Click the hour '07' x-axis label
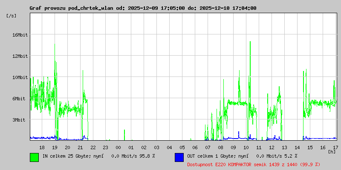 (x=208, y=147)
